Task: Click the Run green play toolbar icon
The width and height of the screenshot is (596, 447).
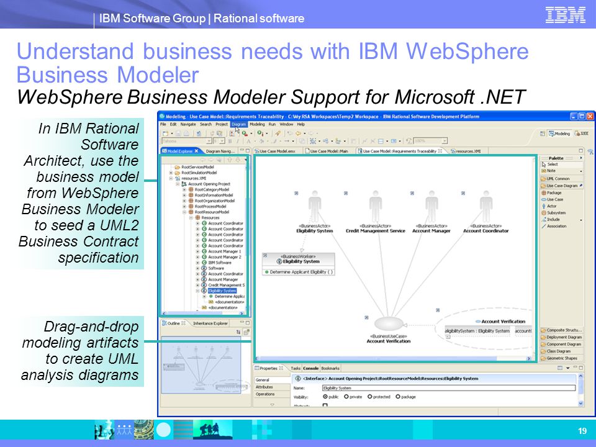Action: pos(245,133)
